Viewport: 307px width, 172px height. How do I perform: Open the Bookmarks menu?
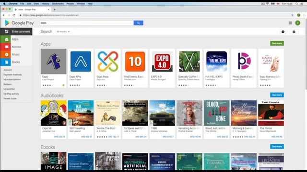(58, 4)
